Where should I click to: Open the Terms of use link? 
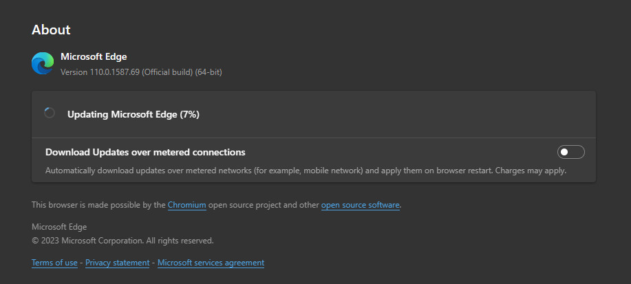[x=54, y=263]
